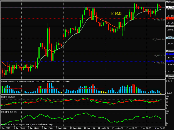Viewport: 174px width, 130px height.
Task: Click the gray 1.61000 level tag
Action: (170, 26)
